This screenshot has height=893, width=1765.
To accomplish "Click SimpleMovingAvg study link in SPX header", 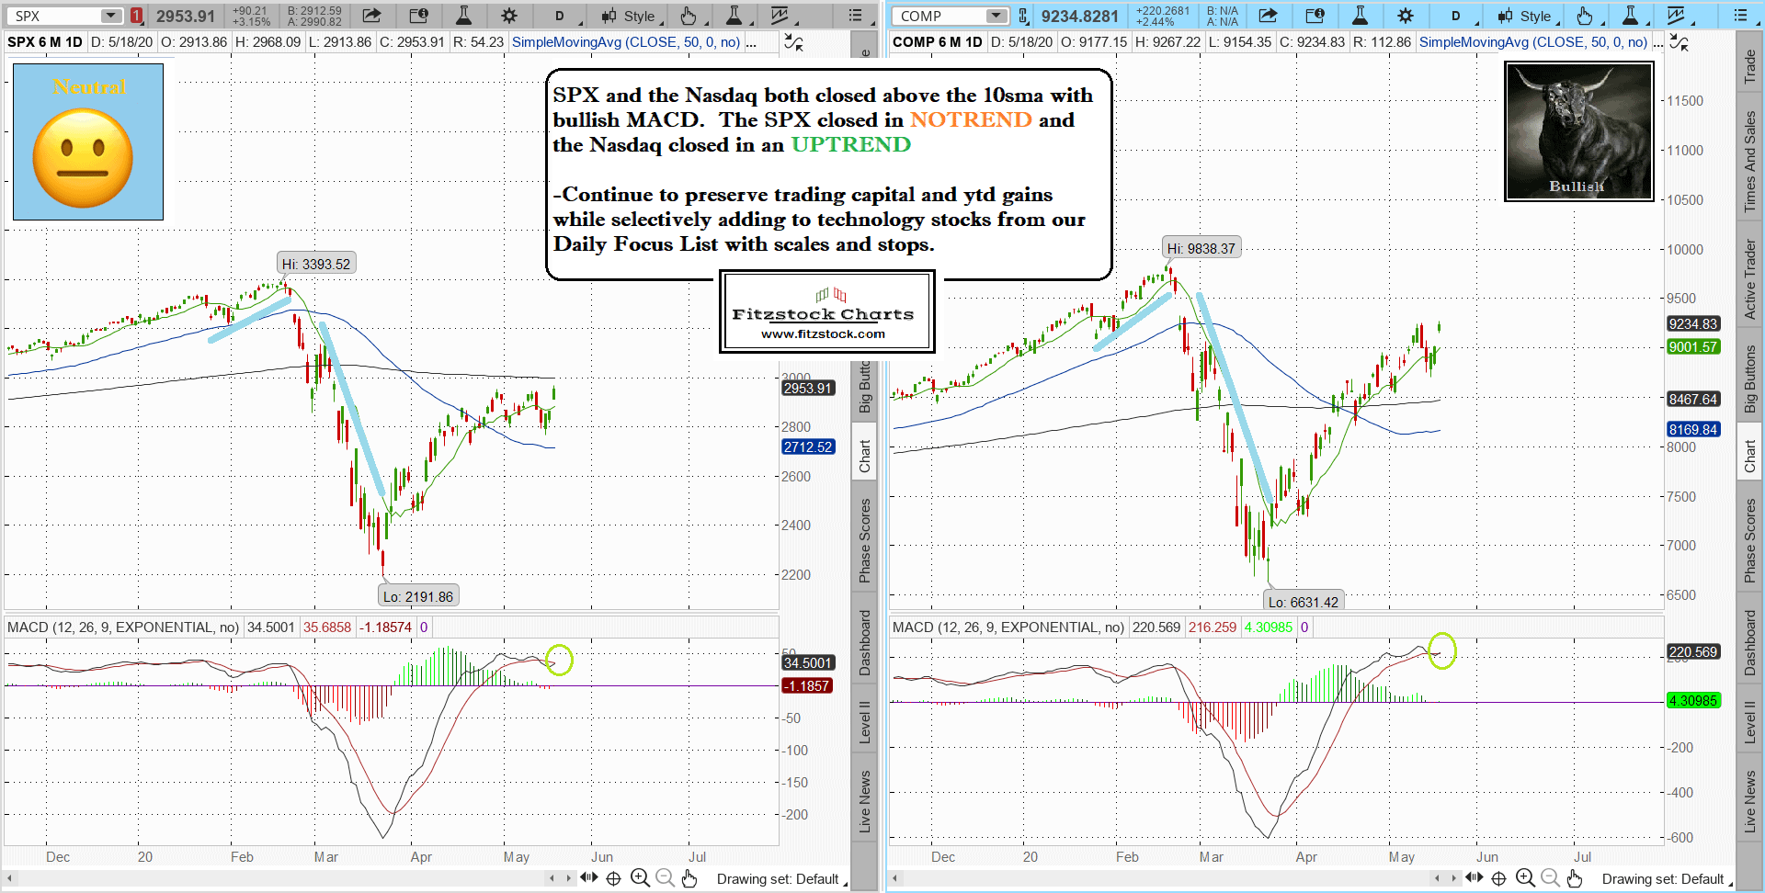I will coord(625,42).
